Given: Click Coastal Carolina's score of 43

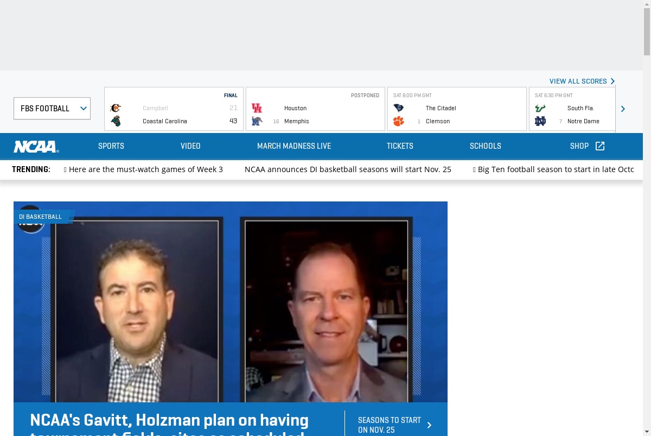Looking at the screenshot, I should click(x=233, y=121).
